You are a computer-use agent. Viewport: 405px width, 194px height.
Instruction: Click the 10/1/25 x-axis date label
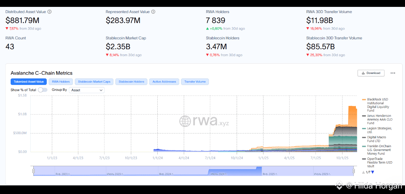point(342,157)
